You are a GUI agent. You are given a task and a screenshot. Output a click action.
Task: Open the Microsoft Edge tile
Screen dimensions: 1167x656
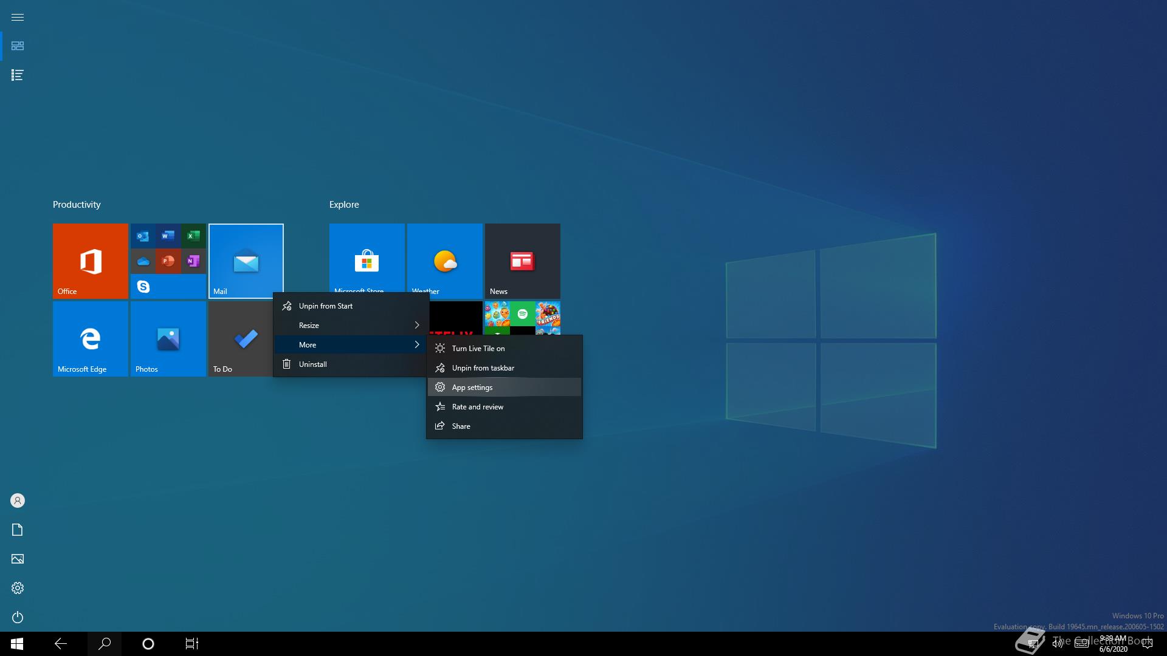(x=91, y=339)
